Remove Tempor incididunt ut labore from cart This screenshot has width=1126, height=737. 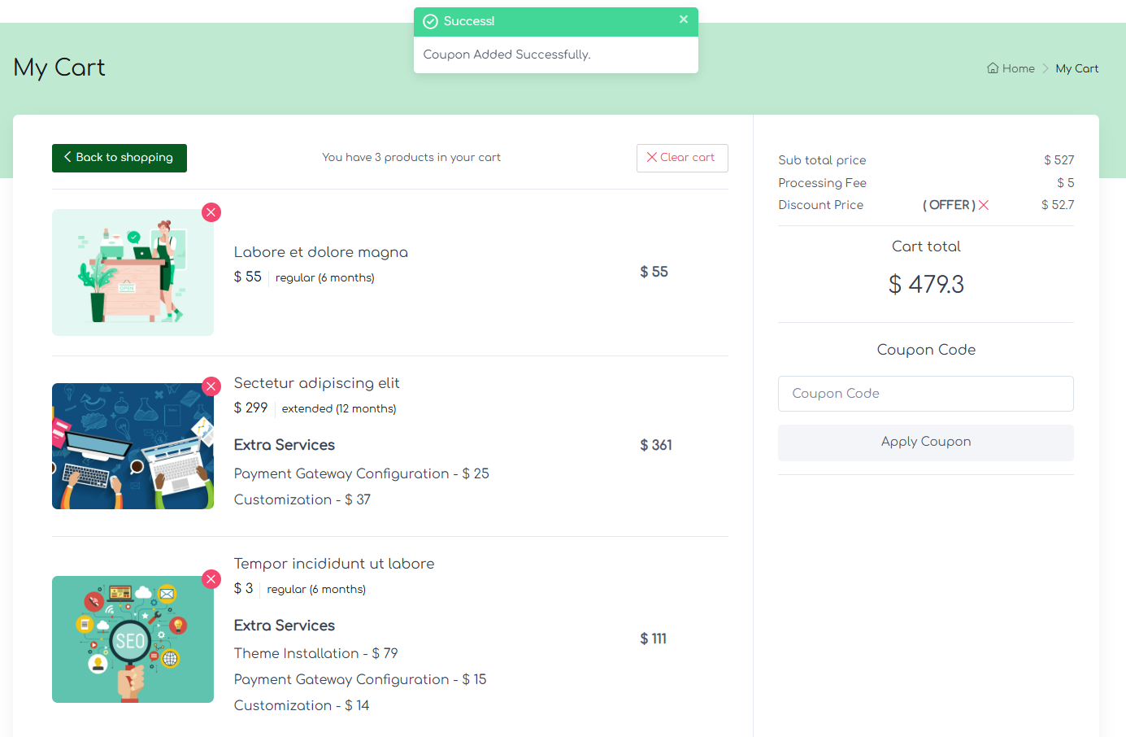211,579
